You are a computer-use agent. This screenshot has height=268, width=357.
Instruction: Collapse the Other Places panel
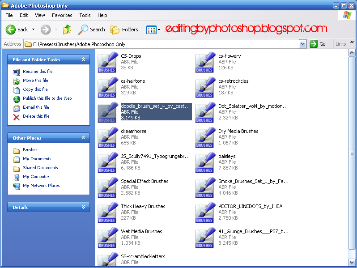tap(83, 138)
